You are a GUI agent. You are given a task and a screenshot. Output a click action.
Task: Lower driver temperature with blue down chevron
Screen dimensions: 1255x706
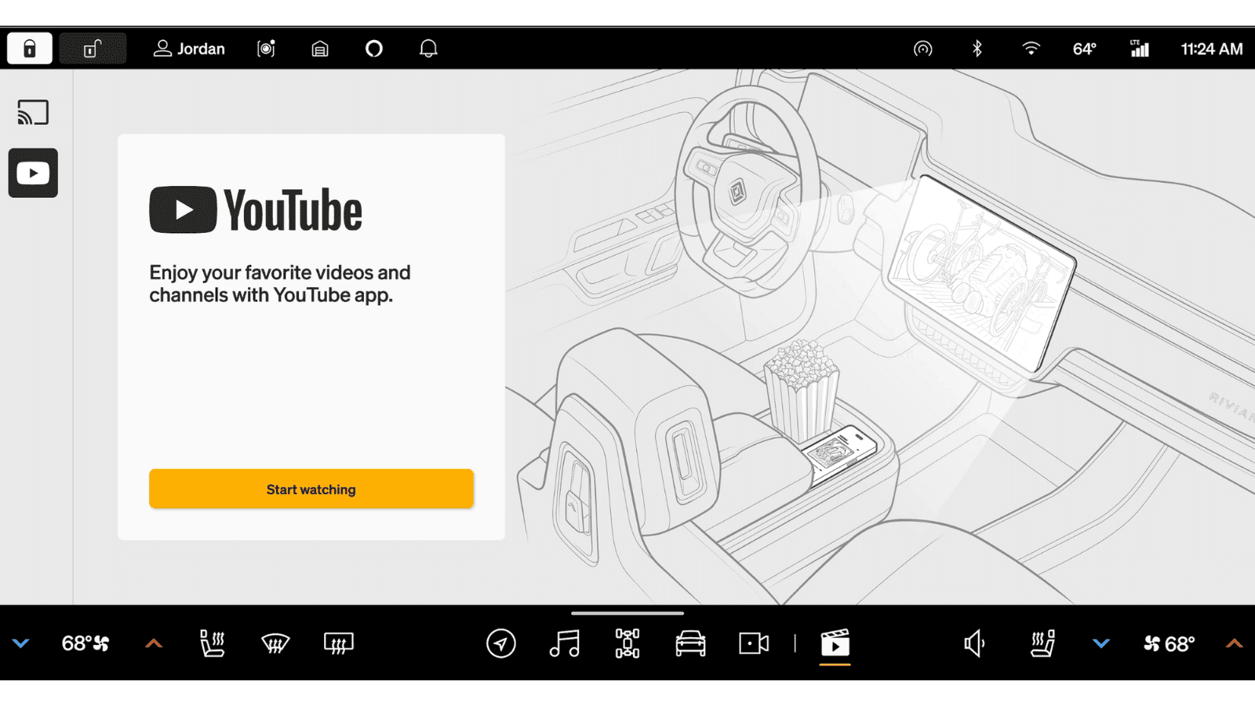[x=21, y=643]
